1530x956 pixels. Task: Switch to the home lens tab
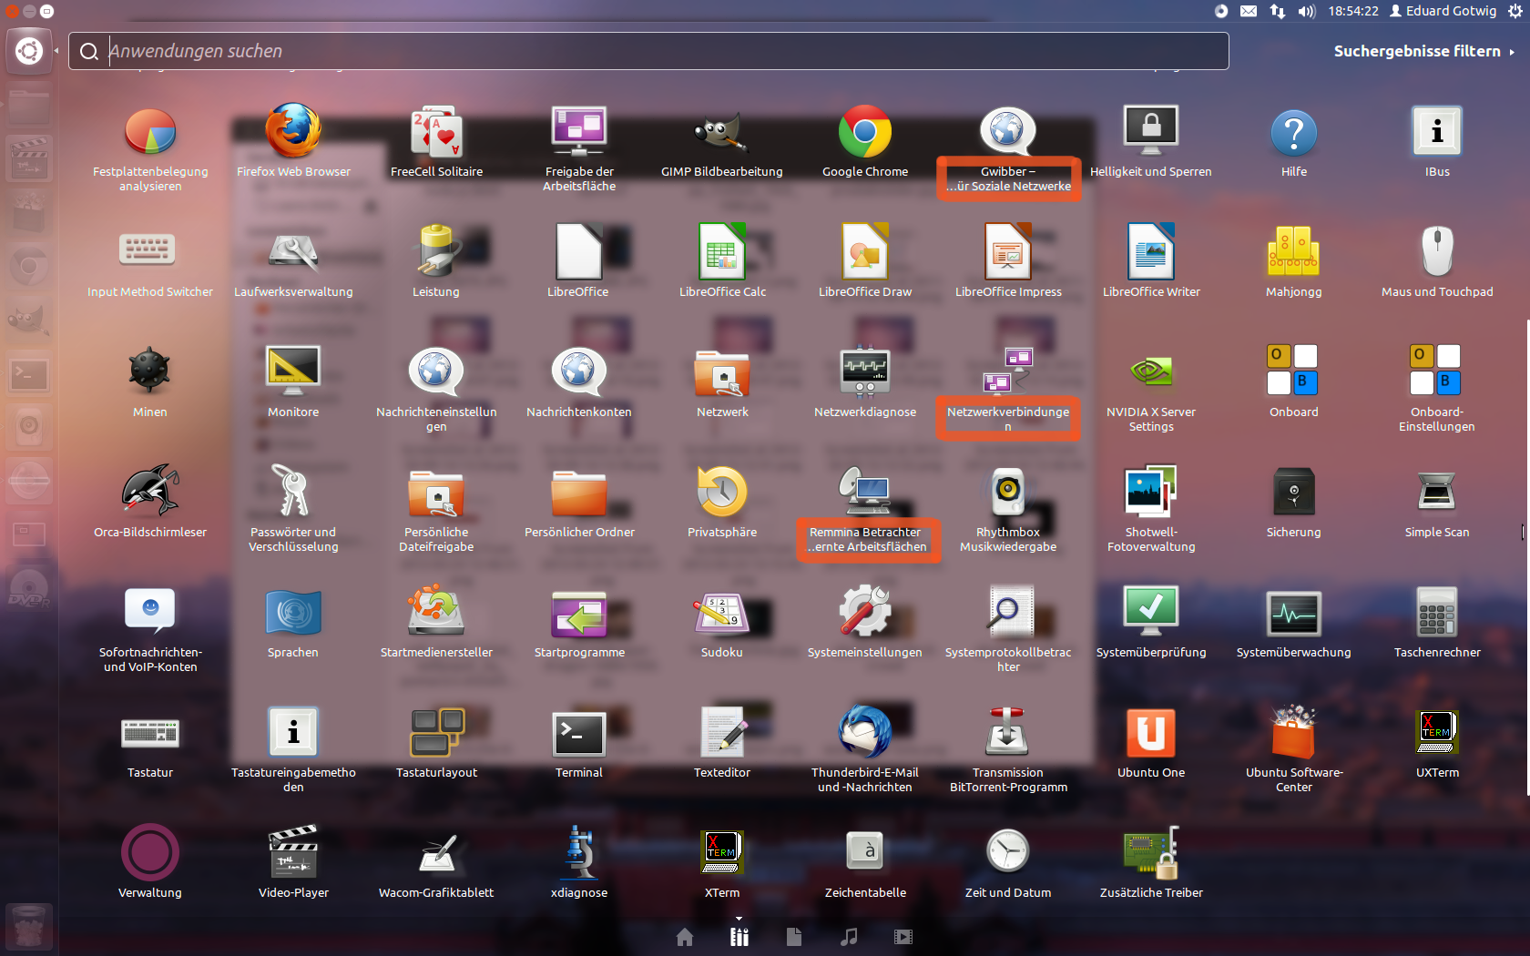point(685,937)
